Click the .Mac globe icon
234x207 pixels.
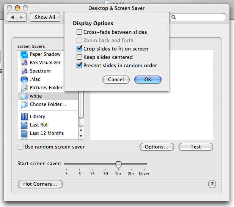point(24,79)
